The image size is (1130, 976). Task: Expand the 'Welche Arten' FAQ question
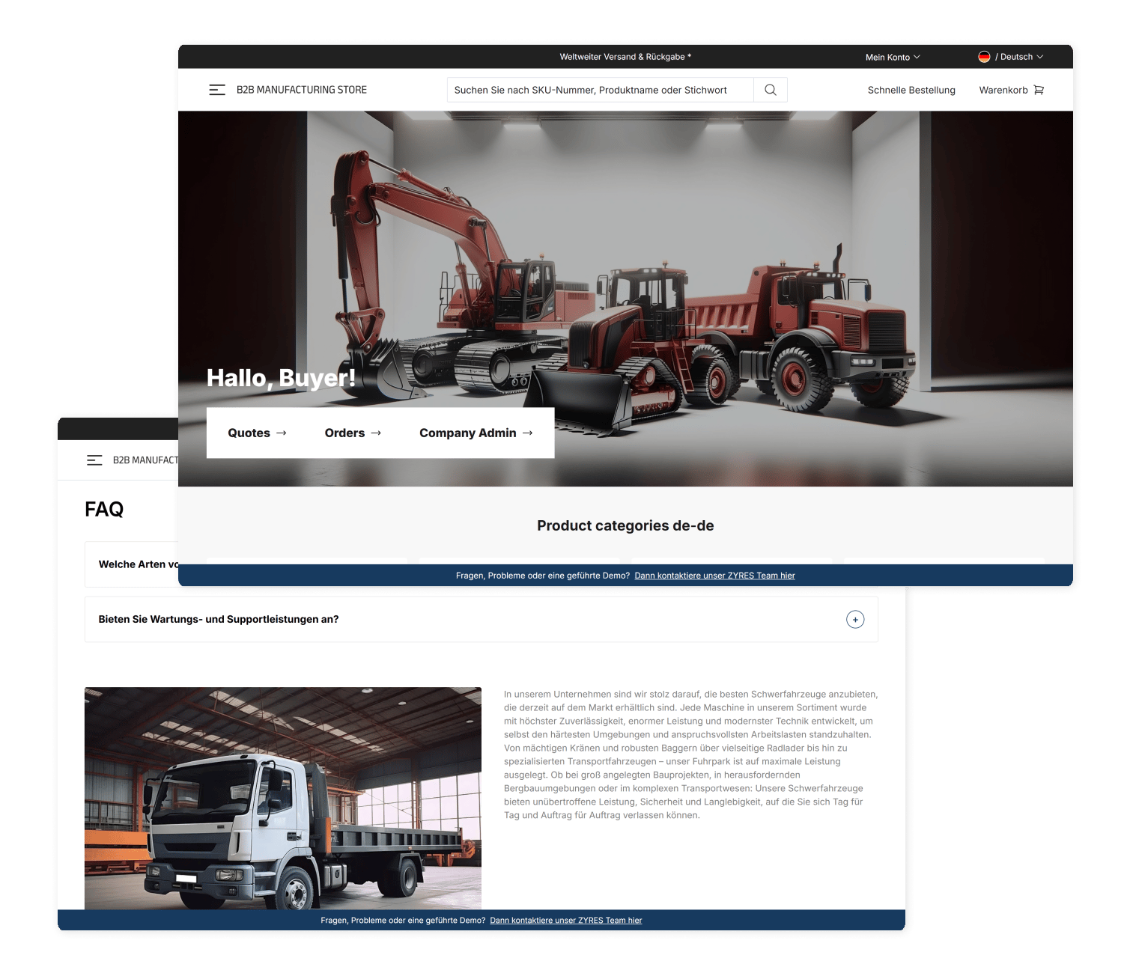pos(138,564)
